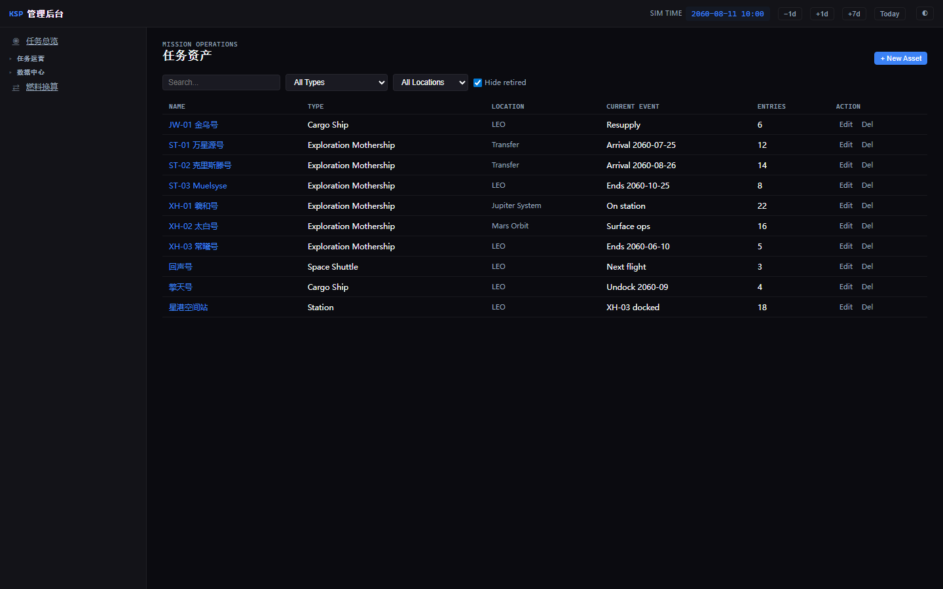The height and width of the screenshot is (589, 943).
Task: Expand the 数据中心 sidebar group
Action: pyautogui.click(x=30, y=73)
